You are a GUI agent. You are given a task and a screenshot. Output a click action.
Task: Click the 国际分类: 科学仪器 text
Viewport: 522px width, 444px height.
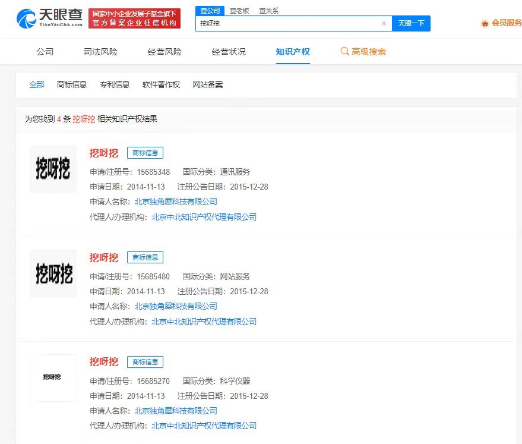[x=216, y=381]
